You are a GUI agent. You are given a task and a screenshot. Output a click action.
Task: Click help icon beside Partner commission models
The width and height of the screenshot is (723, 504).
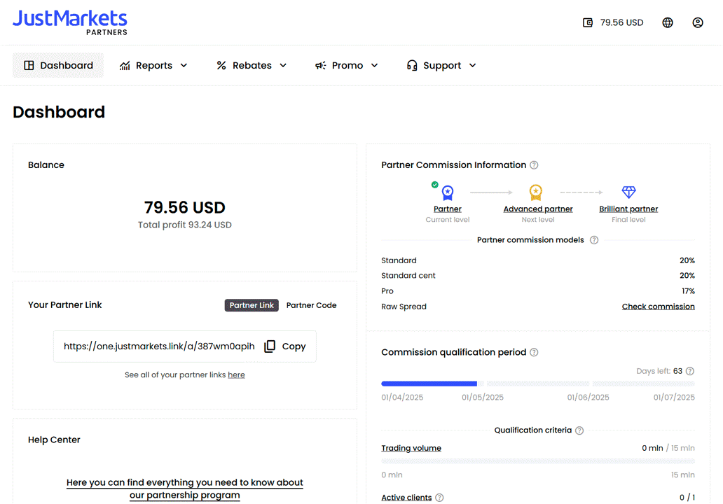[x=594, y=240]
